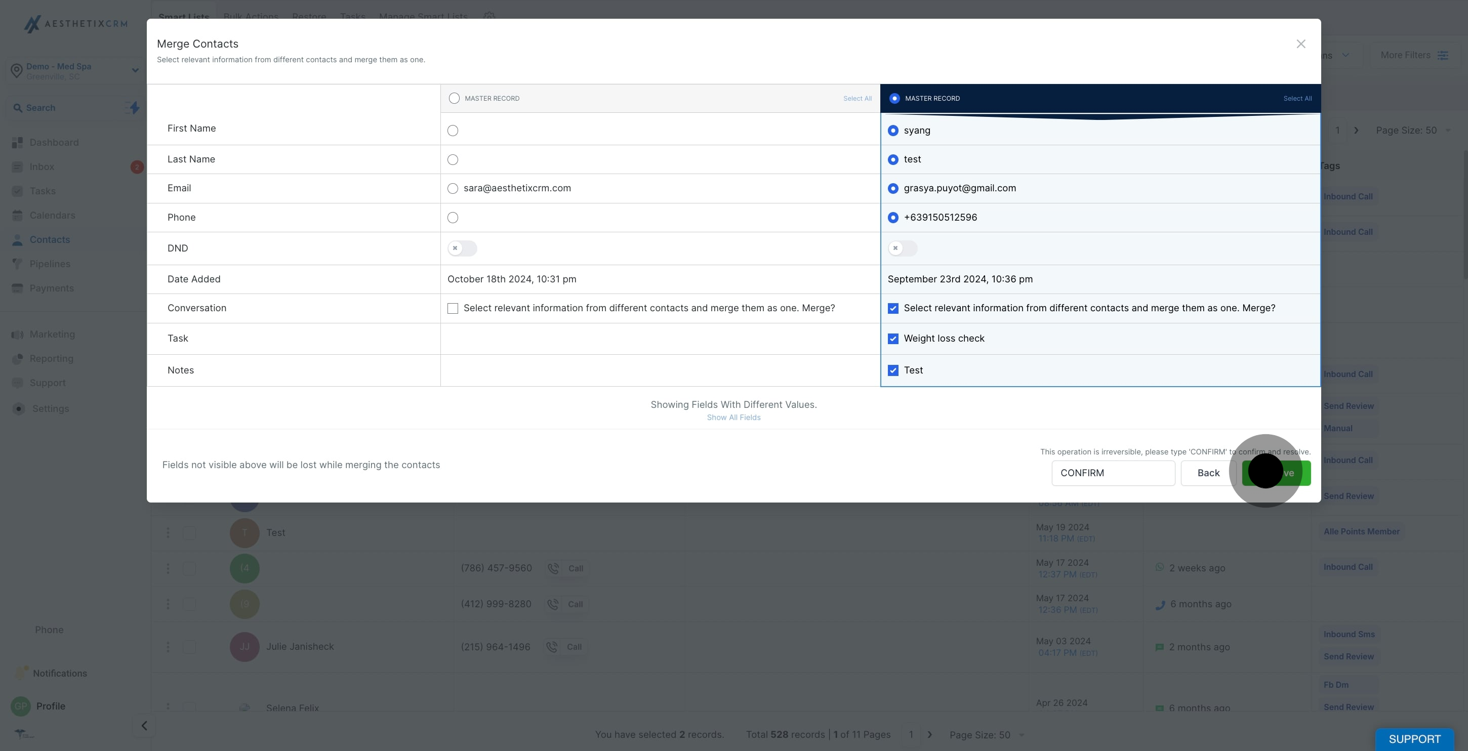The width and height of the screenshot is (1468, 751).
Task: Open Profile avatar in sidebar
Action: coord(21,706)
